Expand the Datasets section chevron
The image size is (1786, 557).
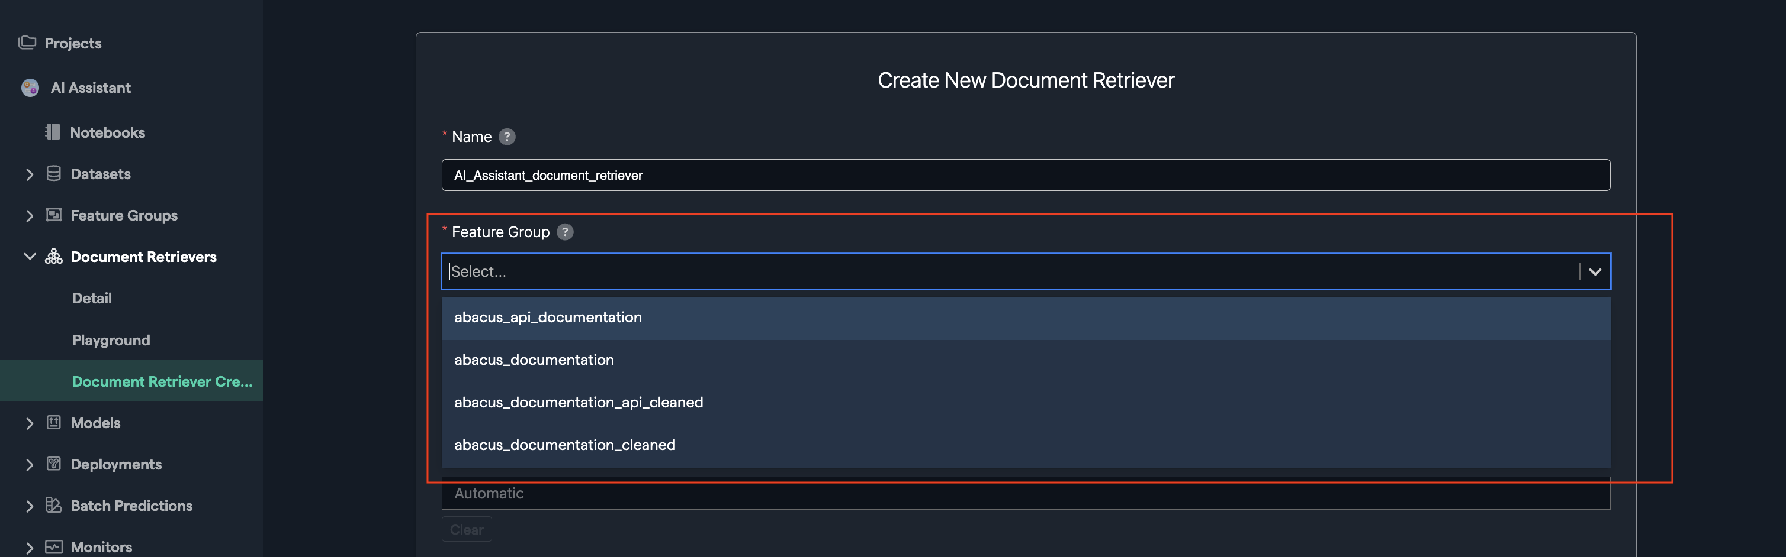[29, 174]
